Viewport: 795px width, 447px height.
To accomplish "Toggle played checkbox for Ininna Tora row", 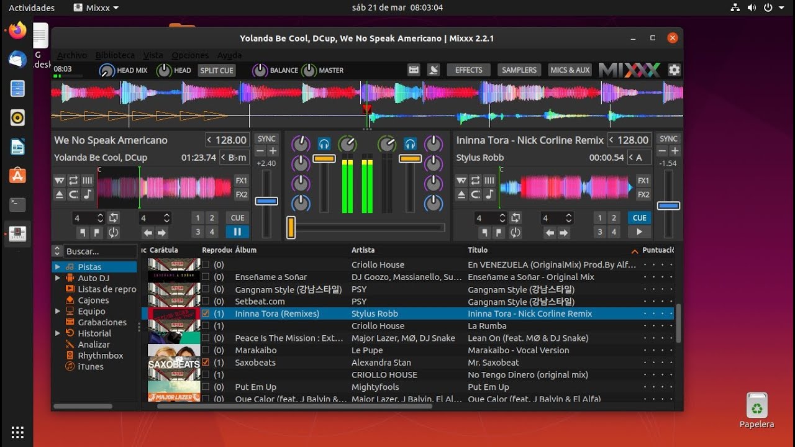I will point(206,314).
